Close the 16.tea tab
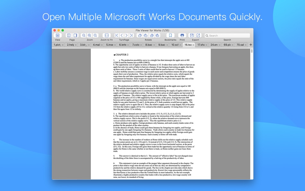The image size is (305, 191). click(x=193, y=45)
